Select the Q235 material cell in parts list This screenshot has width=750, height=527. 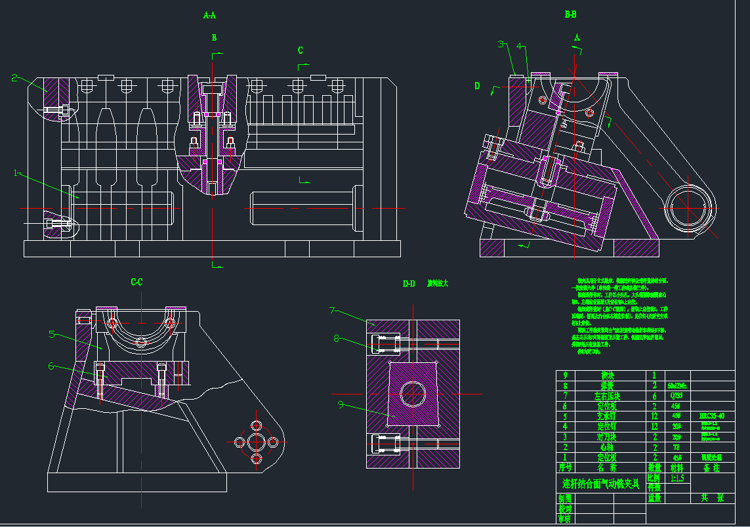tap(677, 396)
